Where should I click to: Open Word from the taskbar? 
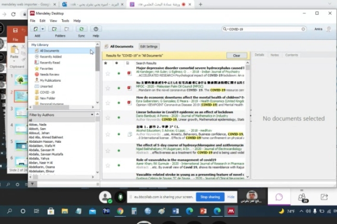coord(175,212)
